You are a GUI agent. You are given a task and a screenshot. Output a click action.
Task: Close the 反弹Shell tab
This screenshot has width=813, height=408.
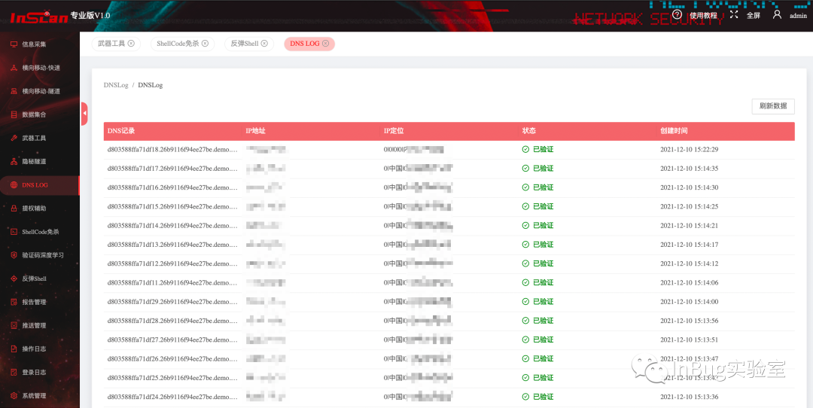(264, 44)
